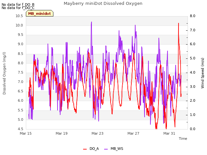The image size is (207, 155).
Task: Click the Mar 31 date tick label
Action: [169, 133]
